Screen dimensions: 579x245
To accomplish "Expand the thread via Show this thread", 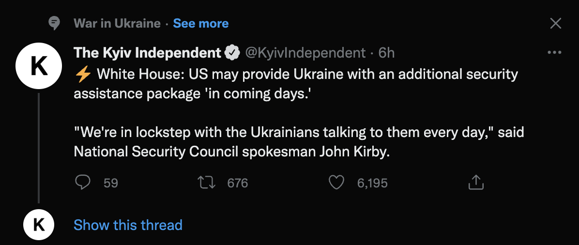I will click(128, 225).
